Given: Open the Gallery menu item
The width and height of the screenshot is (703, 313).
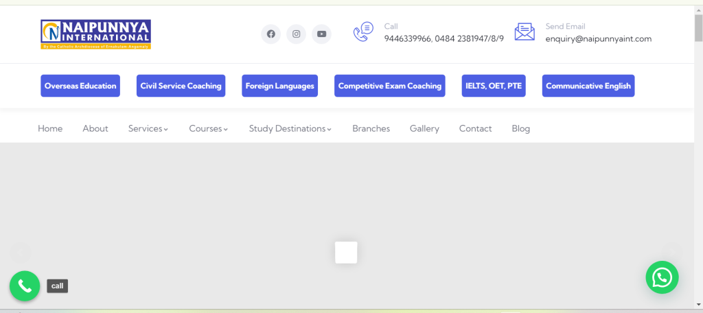Looking at the screenshot, I should [x=424, y=128].
